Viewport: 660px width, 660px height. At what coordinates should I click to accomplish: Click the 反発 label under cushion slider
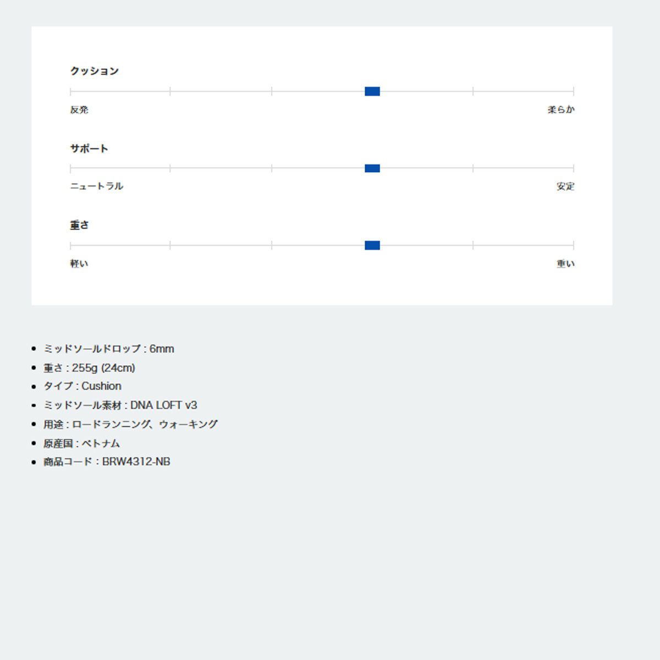[79, 110]
